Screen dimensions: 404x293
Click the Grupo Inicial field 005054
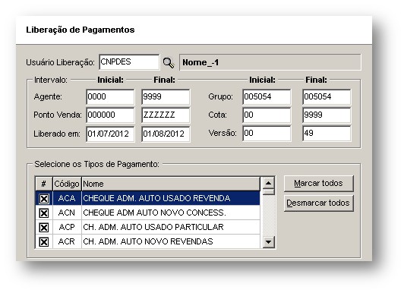point(267,97)
